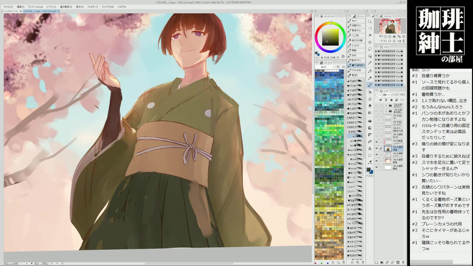The height and width of the screenshot is (266, 473).
Task: Select the lack1 sub tool group
Action: click(356, 21)
